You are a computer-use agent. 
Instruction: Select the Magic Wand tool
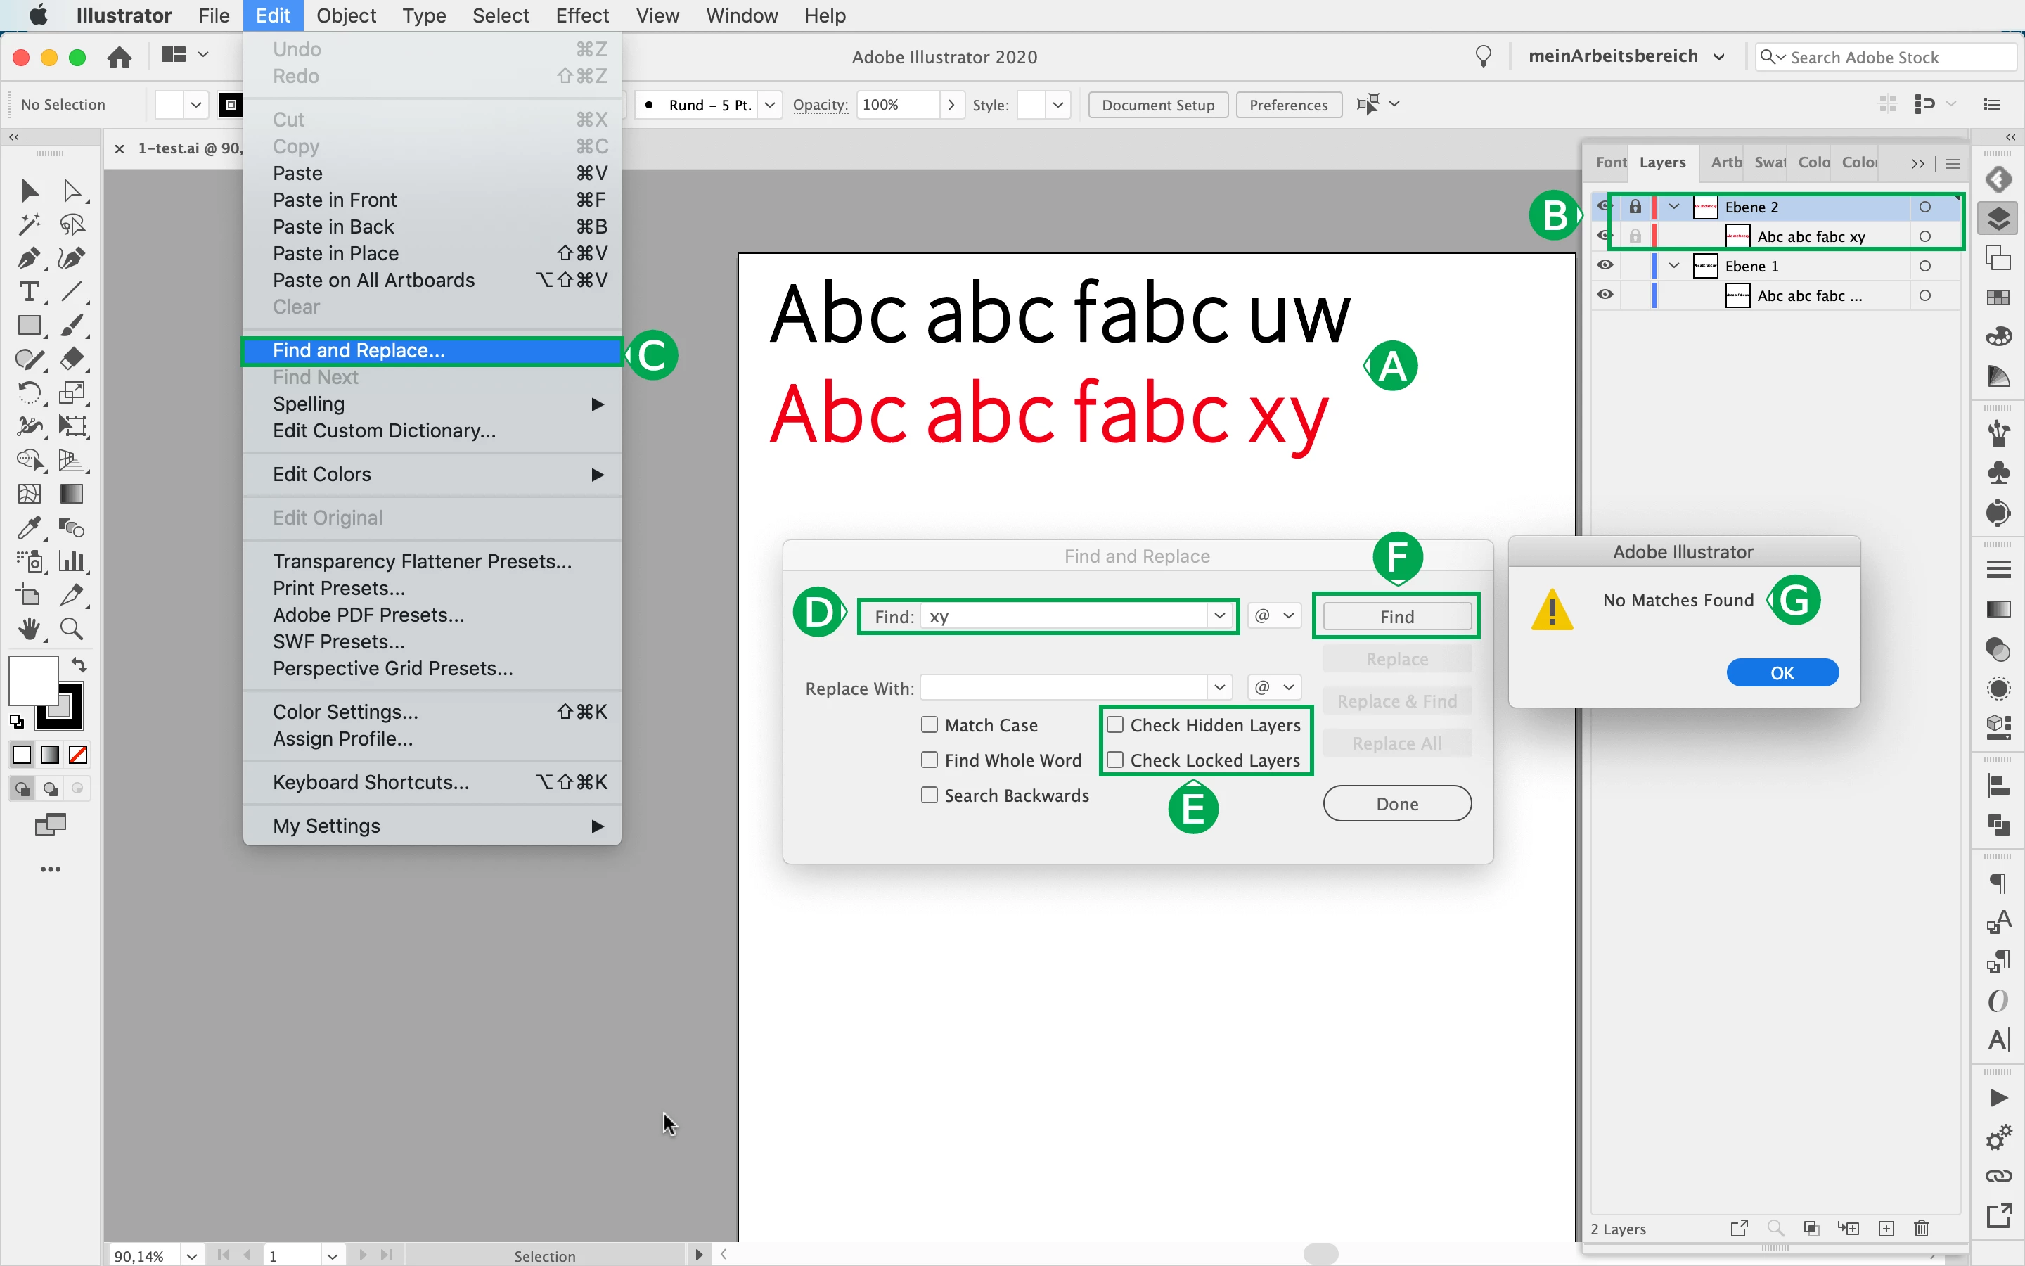(x=28, y=224)
